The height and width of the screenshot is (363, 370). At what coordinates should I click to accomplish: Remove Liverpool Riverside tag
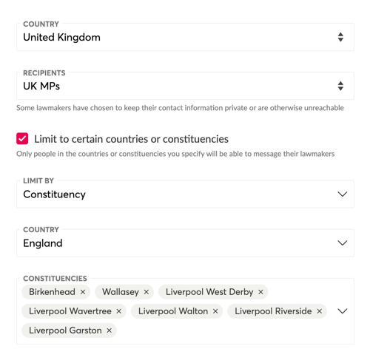pyautogui.click(x=320, y=311)
